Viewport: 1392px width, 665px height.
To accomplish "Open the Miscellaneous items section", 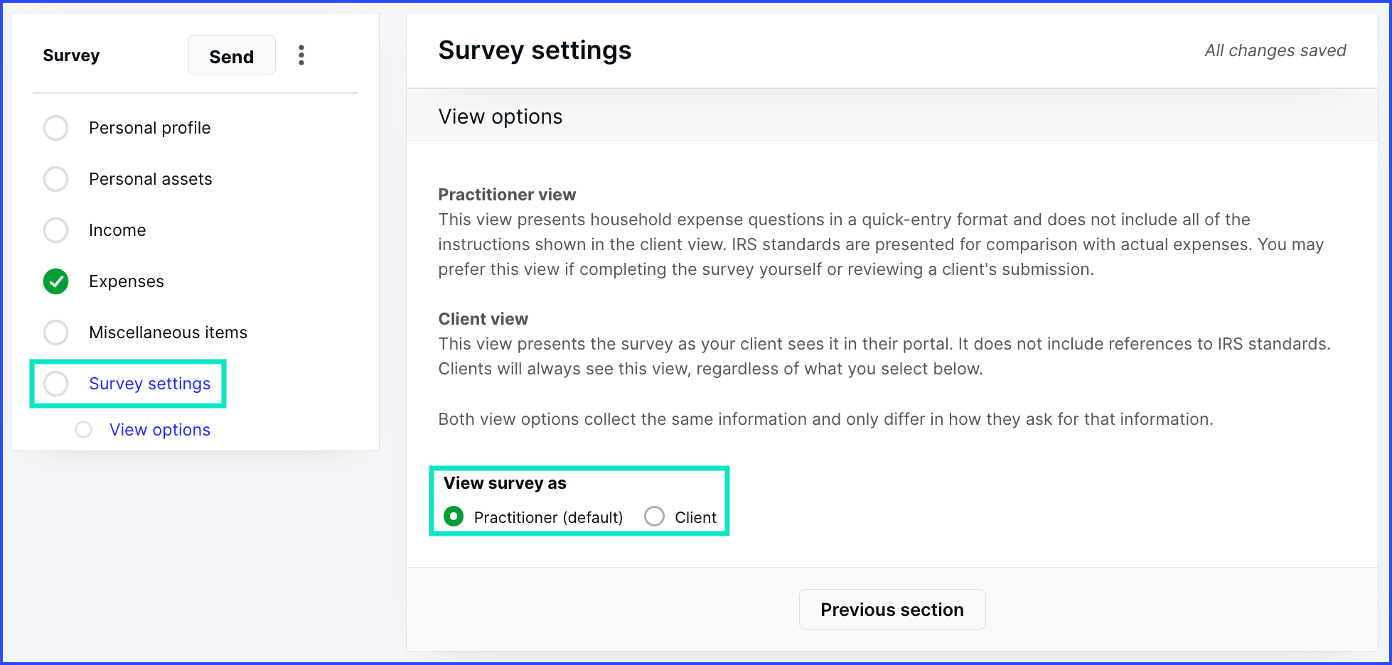I will click(168, 332).
